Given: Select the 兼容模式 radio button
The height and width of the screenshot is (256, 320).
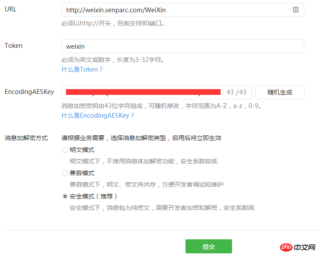Looking at the screenshot, I should [x=65, y=173].
